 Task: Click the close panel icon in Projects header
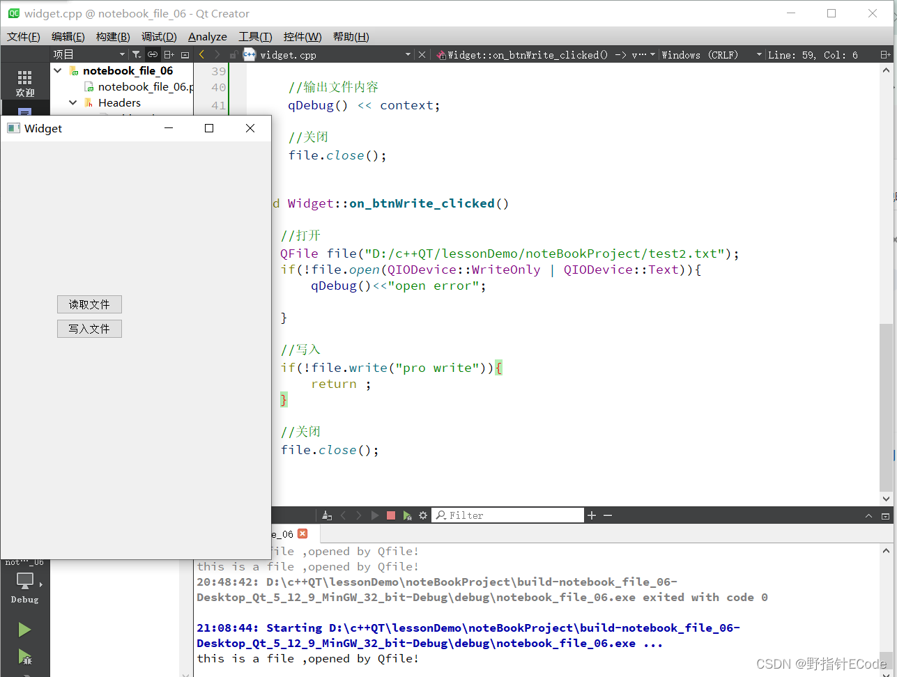(x=185, y=54)
